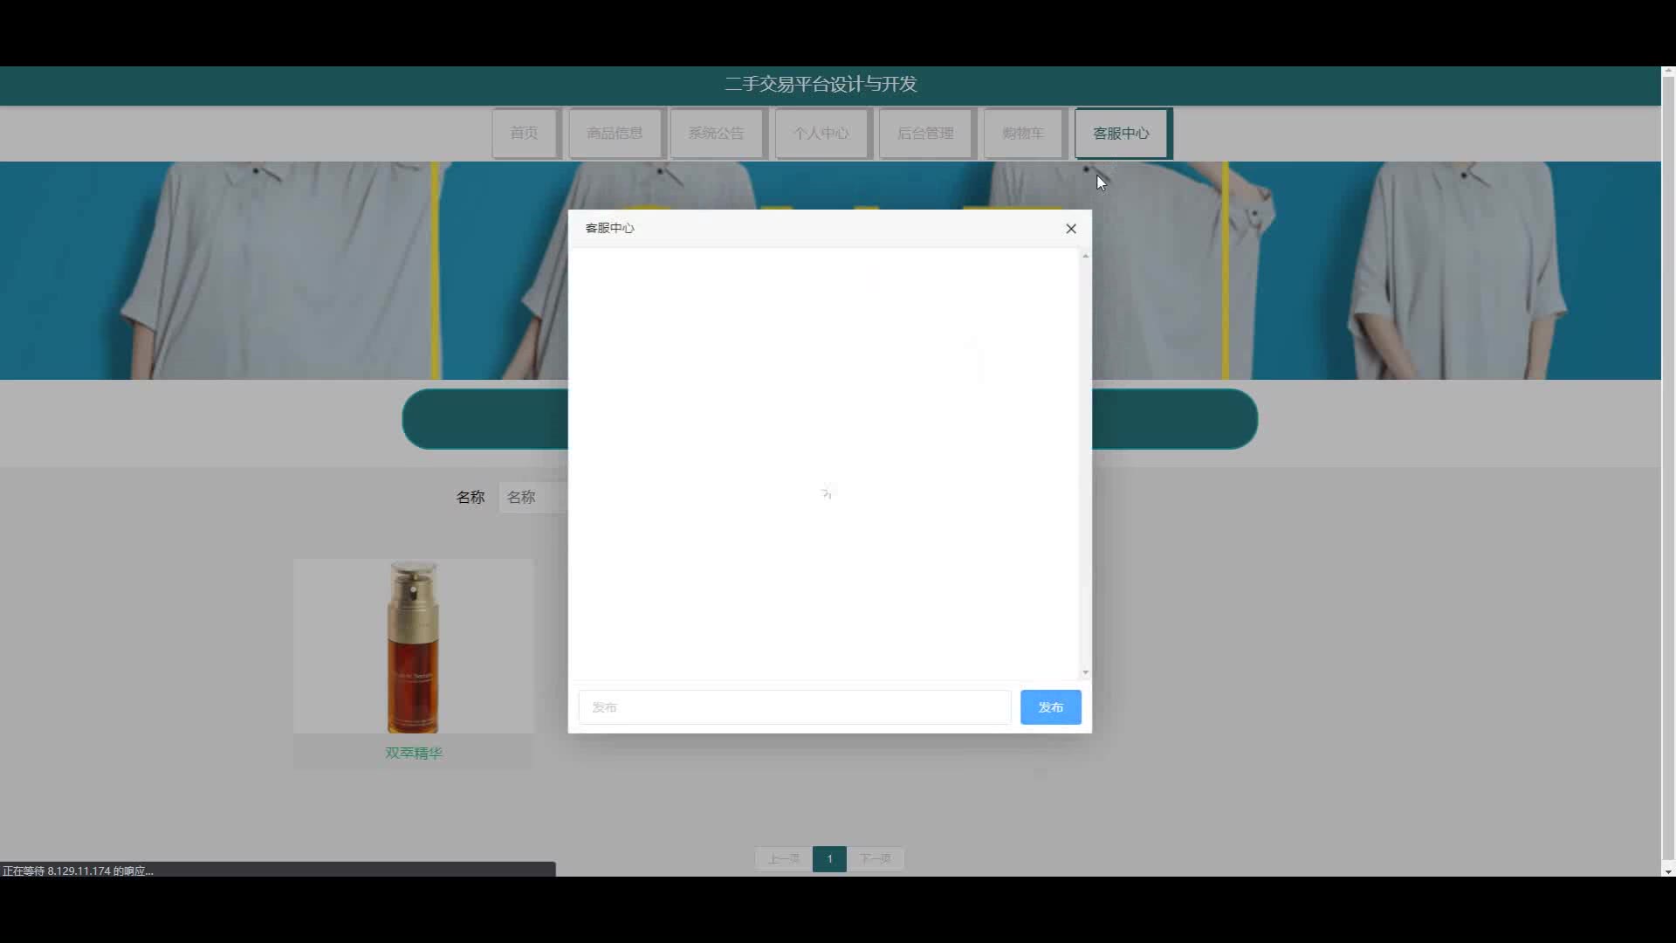
Task: Click the blue 发布 button
Action: coord(1050,707)
